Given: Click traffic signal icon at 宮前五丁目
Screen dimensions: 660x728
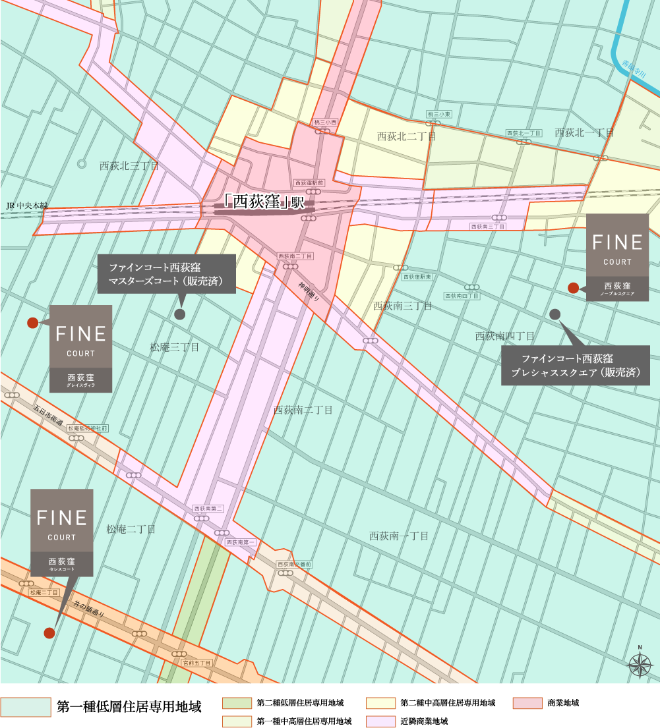Looking at the screenshot, I should click(179, 654).
